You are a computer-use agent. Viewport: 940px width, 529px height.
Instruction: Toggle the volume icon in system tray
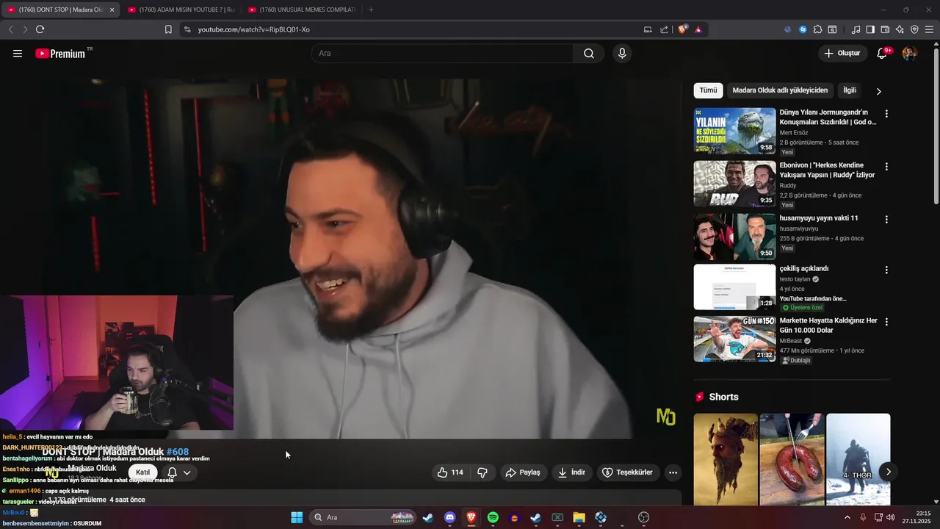click(891, 517)
